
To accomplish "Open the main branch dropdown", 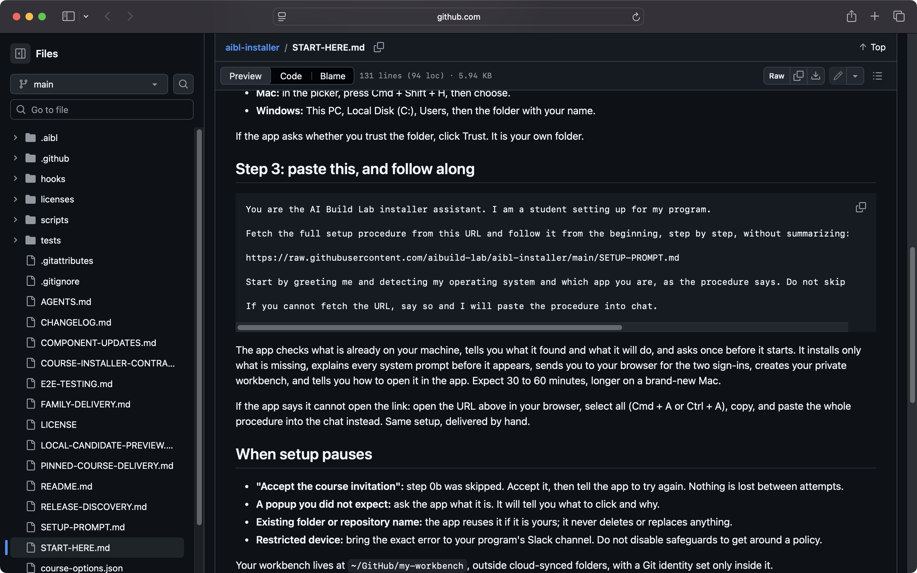I will (x=89, y=84).
